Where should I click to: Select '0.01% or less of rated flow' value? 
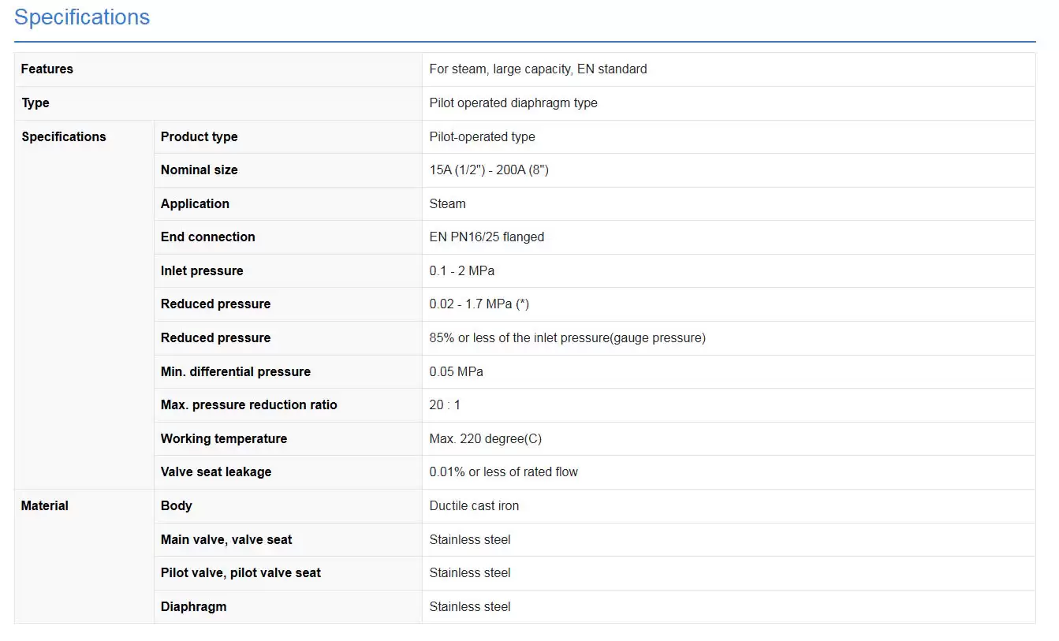(x=504, y=472)
